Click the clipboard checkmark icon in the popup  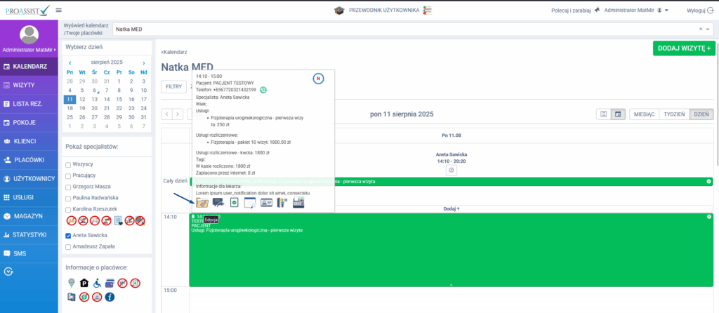[235, 202]
